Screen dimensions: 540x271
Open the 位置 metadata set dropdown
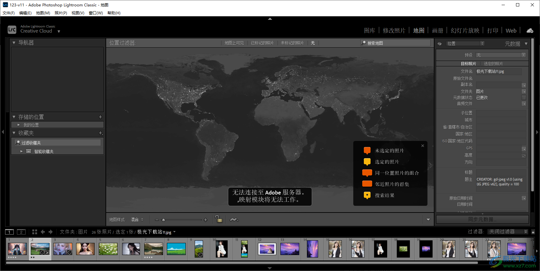pyautogui.click(x=465, y=43)
